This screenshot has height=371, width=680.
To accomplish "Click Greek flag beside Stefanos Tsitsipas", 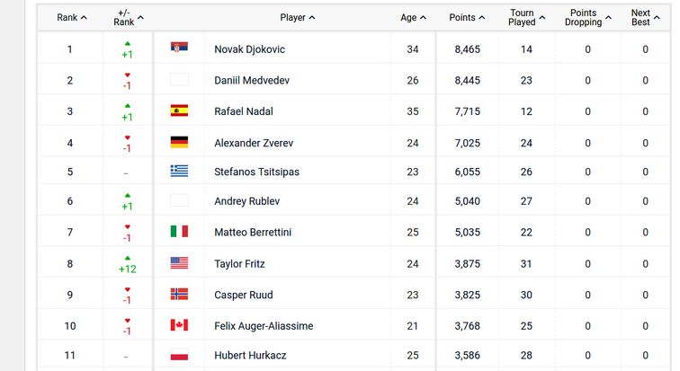I will (x=179, y=171).
